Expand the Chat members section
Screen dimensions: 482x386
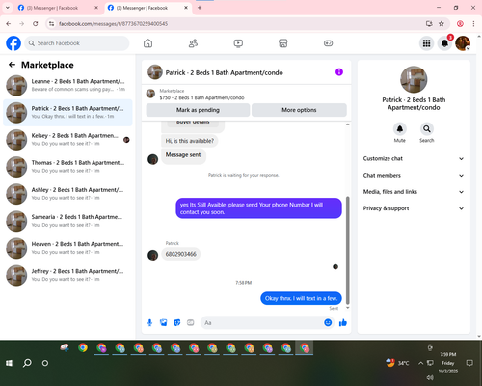[414, 176]
